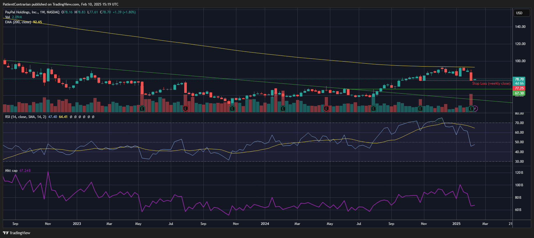Click the 120.00 price axis label

(520, 44)
